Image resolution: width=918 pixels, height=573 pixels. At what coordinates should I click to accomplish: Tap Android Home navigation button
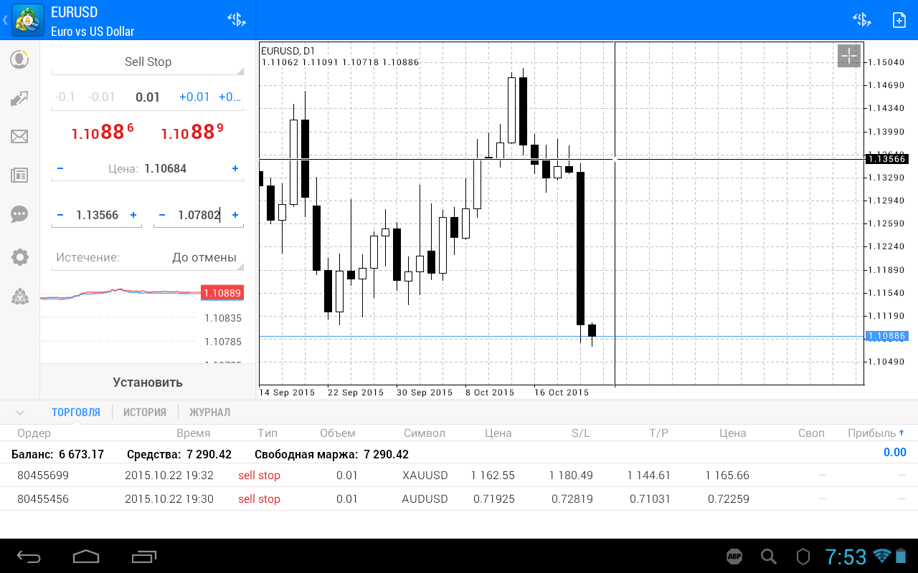point(86,556)
